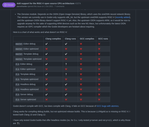Screen dimensions: 149x127
Task: Click the question mark for 3.x Template debug Clang runs
Action: tap(66, 74)
